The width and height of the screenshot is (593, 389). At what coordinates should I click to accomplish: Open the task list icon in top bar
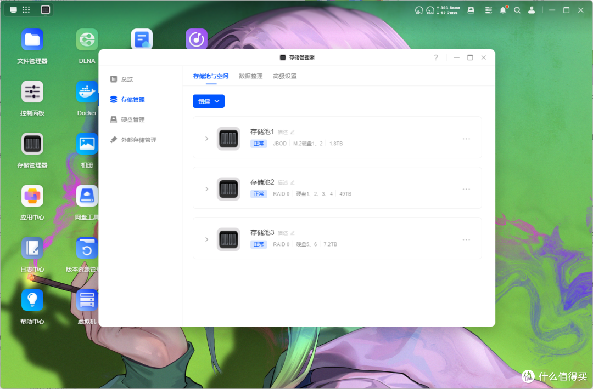click(x=489, y=10)
